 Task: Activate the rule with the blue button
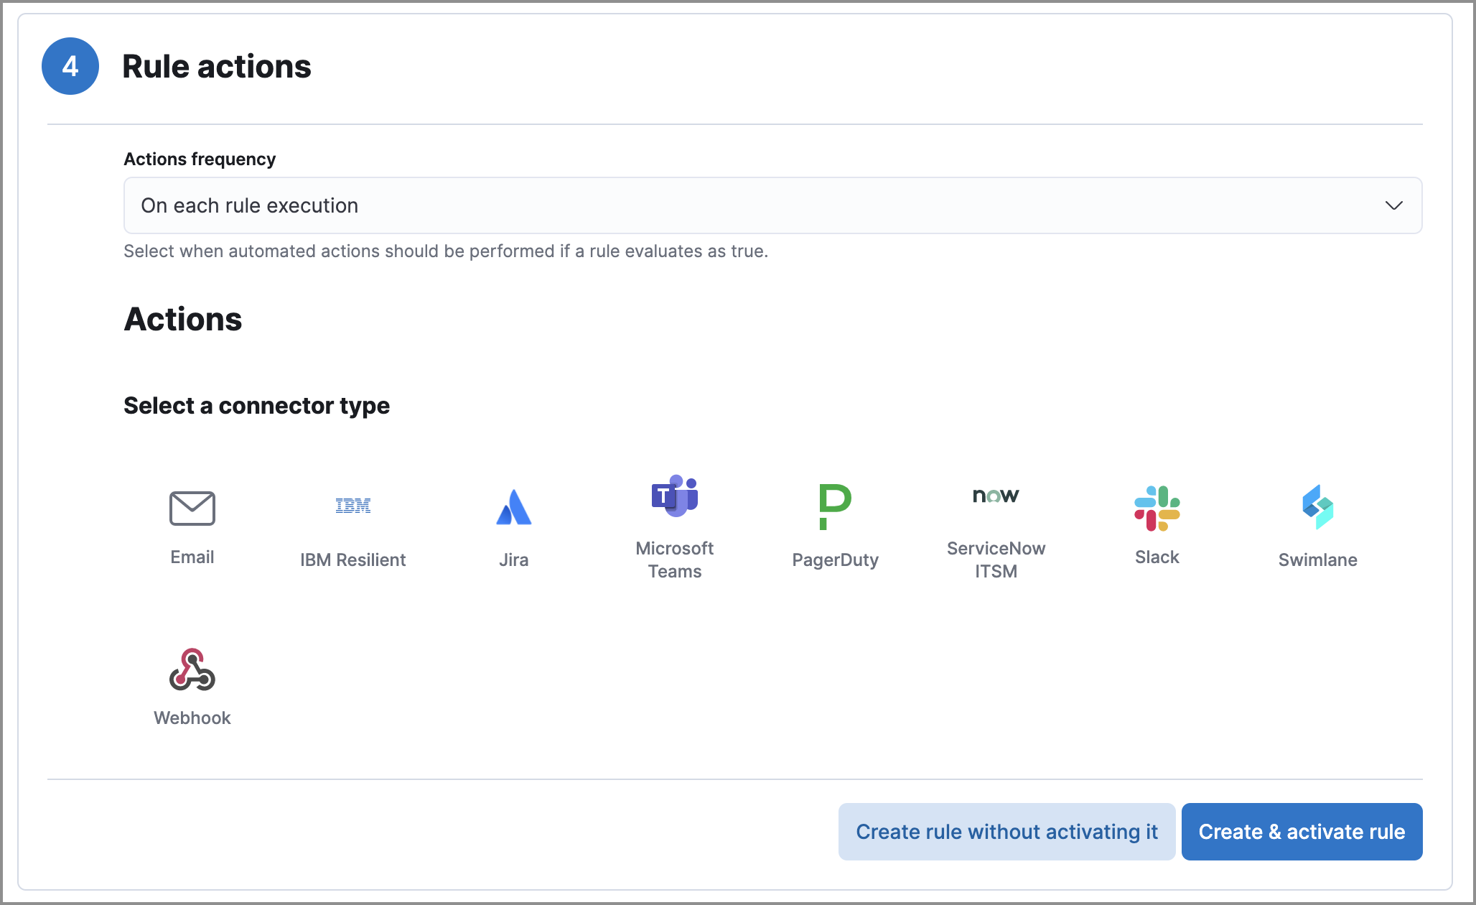coord(1302,831)
